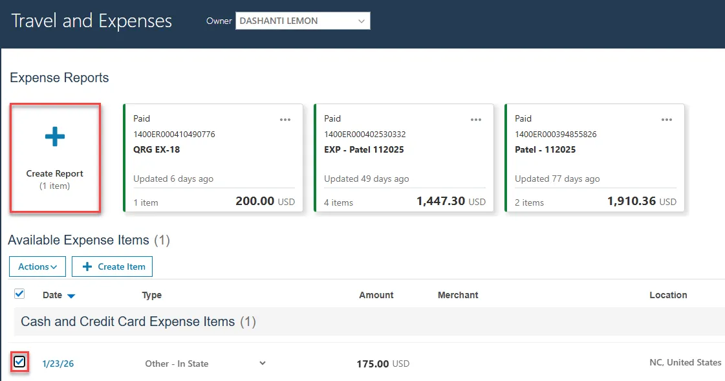Uncheck the 1/23/26 expense item checkbox
725x381 pixels.
[19, 362]
